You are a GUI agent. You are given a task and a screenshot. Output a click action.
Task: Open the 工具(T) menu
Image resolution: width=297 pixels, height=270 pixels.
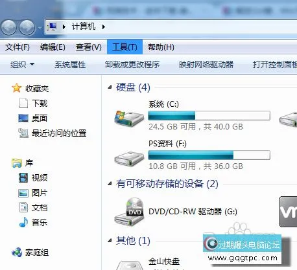[x=125, y=47]
